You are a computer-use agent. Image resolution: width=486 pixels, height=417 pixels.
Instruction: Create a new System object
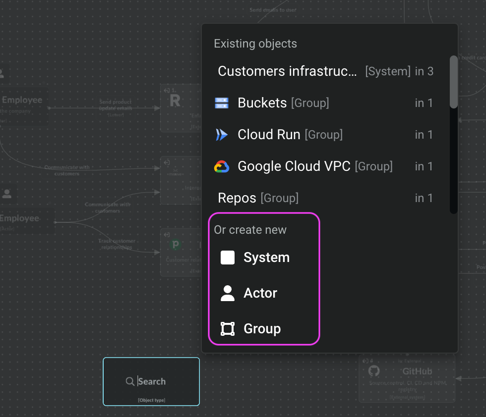[x=266, y=258]
